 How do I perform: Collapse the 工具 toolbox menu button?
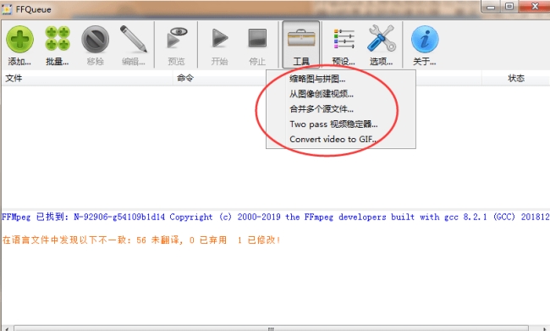(x=301, y=44)
